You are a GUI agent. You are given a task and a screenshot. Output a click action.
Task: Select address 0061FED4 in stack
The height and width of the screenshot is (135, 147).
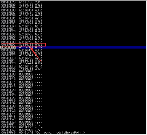(x=8, y=39)
